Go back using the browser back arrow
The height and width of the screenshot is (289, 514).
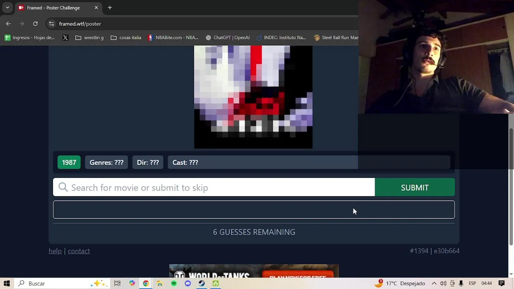[8, 24]
